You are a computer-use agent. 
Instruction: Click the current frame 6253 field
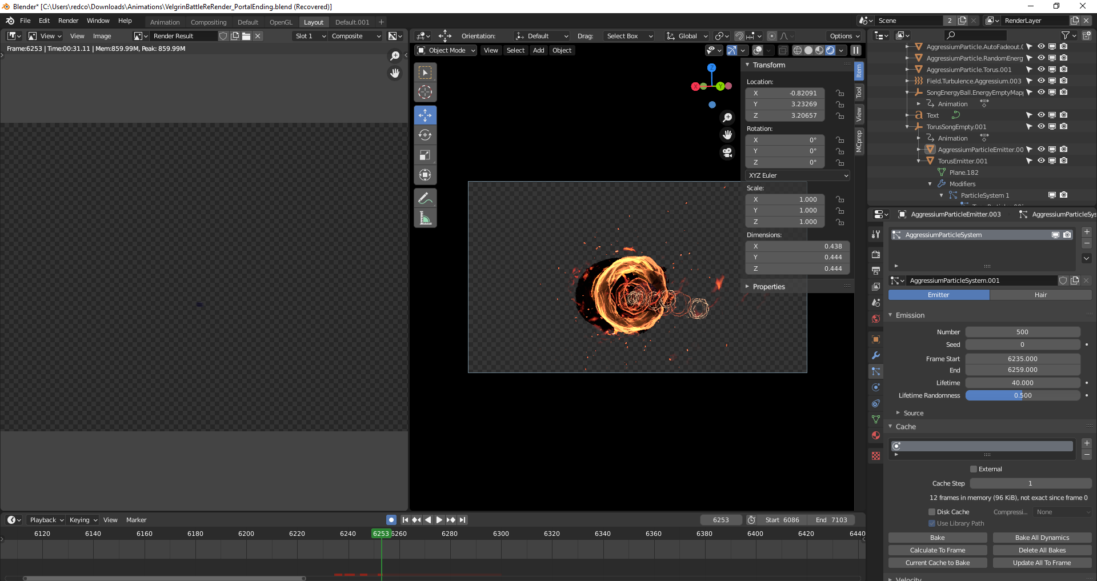721,520
